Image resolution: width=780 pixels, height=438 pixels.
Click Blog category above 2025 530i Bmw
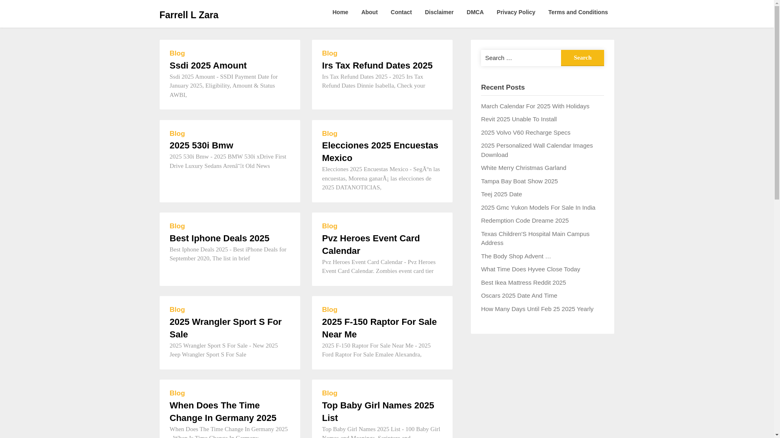click(x=177, y=133)
